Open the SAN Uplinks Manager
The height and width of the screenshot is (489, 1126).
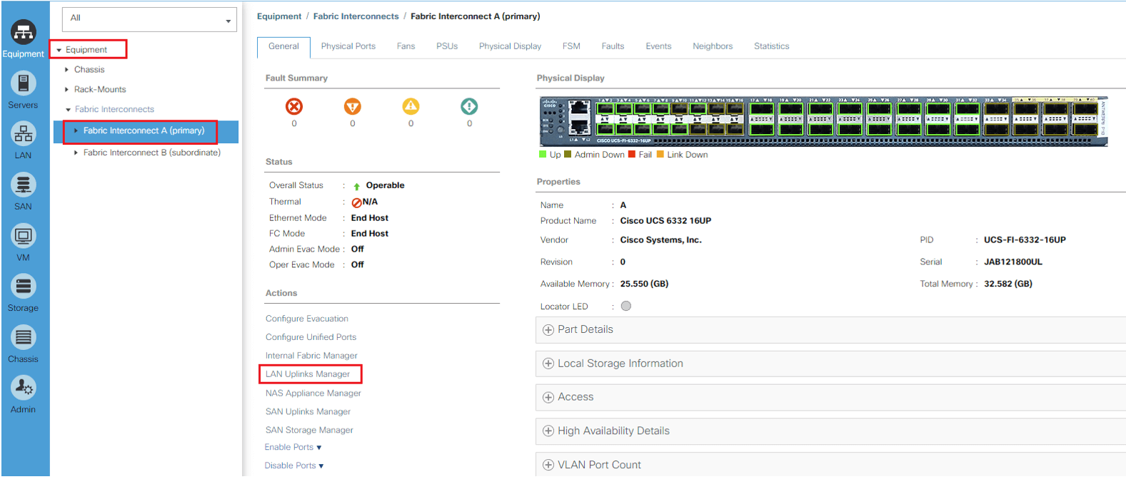(x=308, y=412)
